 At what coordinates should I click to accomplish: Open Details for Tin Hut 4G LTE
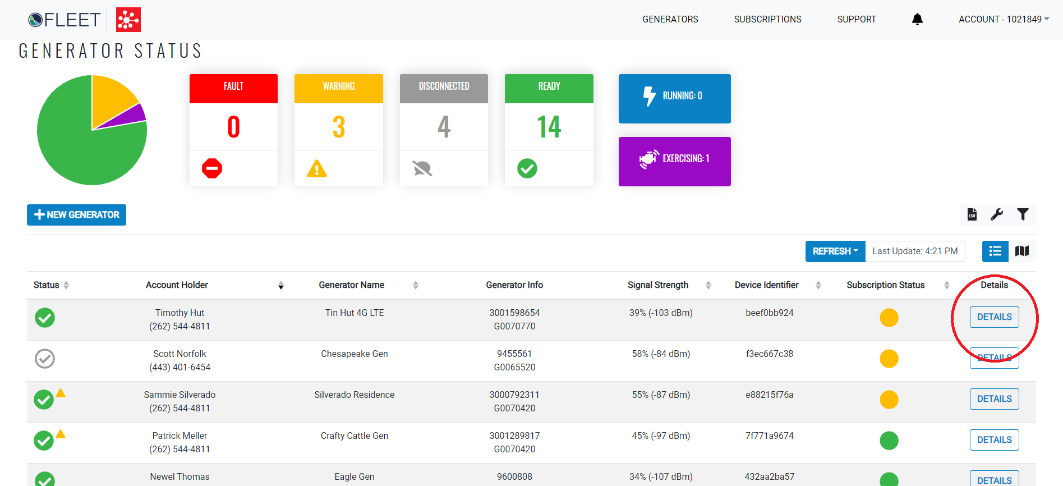(994, 317)
